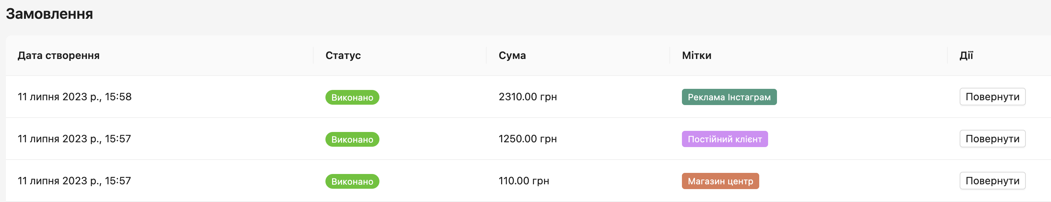Viewport: 1051px width, 202px height.
Task: Click Повернути for the 1250.00 грн order
Action: 992,139
